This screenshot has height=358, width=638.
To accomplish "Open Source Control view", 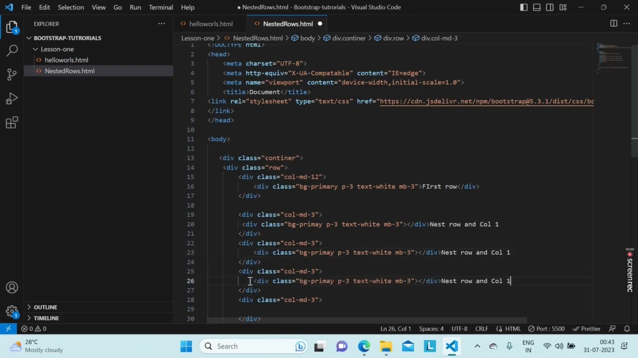I will (12, 75).
